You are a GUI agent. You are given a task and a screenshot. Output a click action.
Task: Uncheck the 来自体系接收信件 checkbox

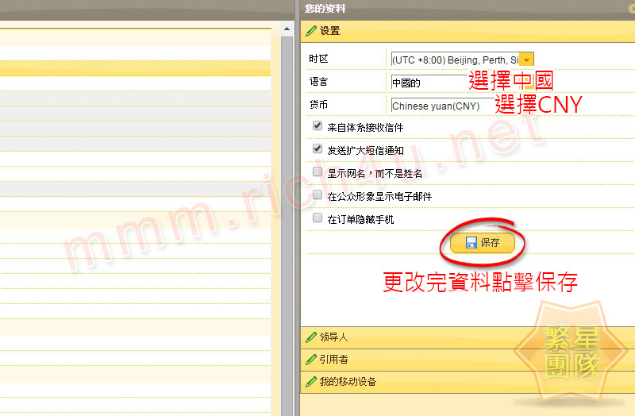pos(317,126)
